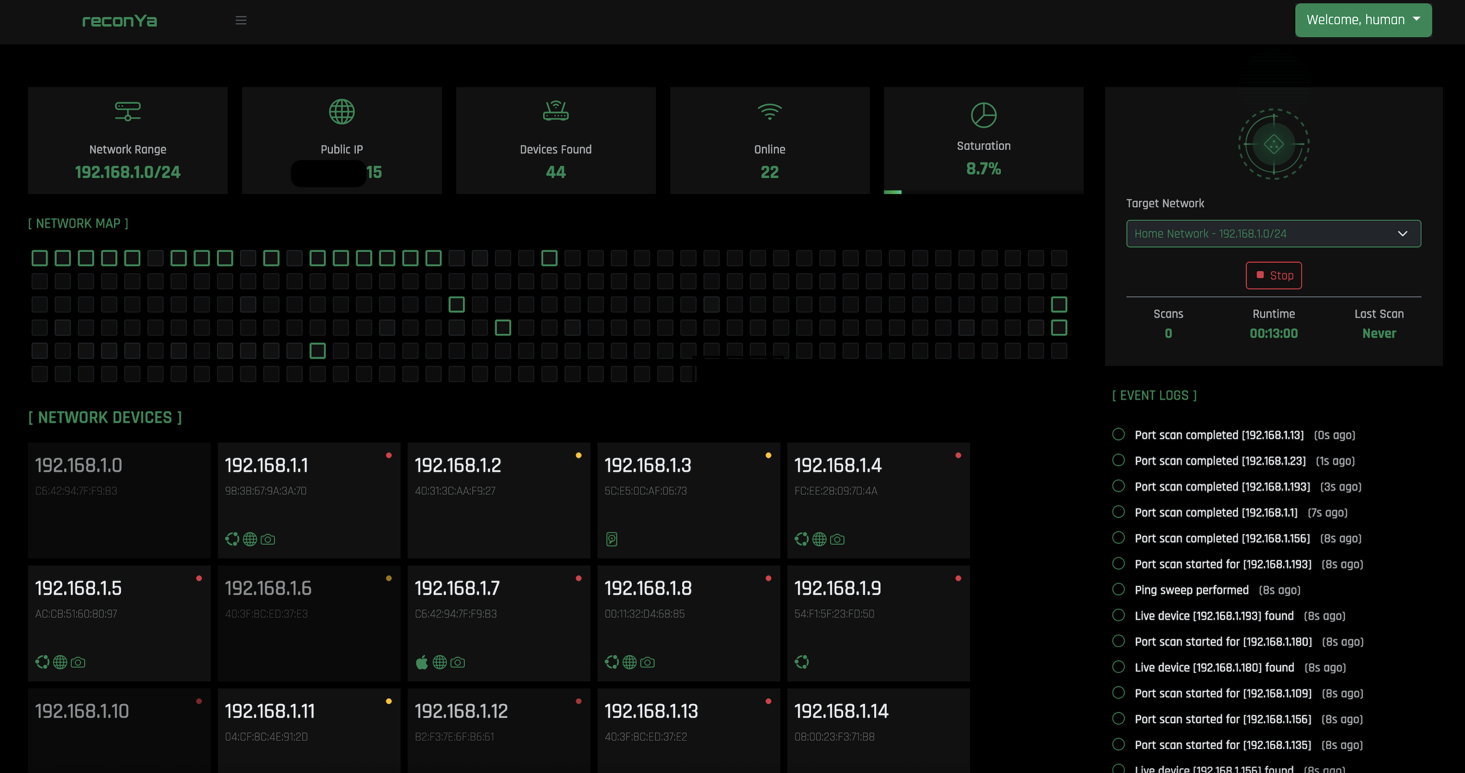This screenshot has height=773, width=1465.
Task: Click the camera icon on 192.168.1.4 card
Action: click(837, 539)
